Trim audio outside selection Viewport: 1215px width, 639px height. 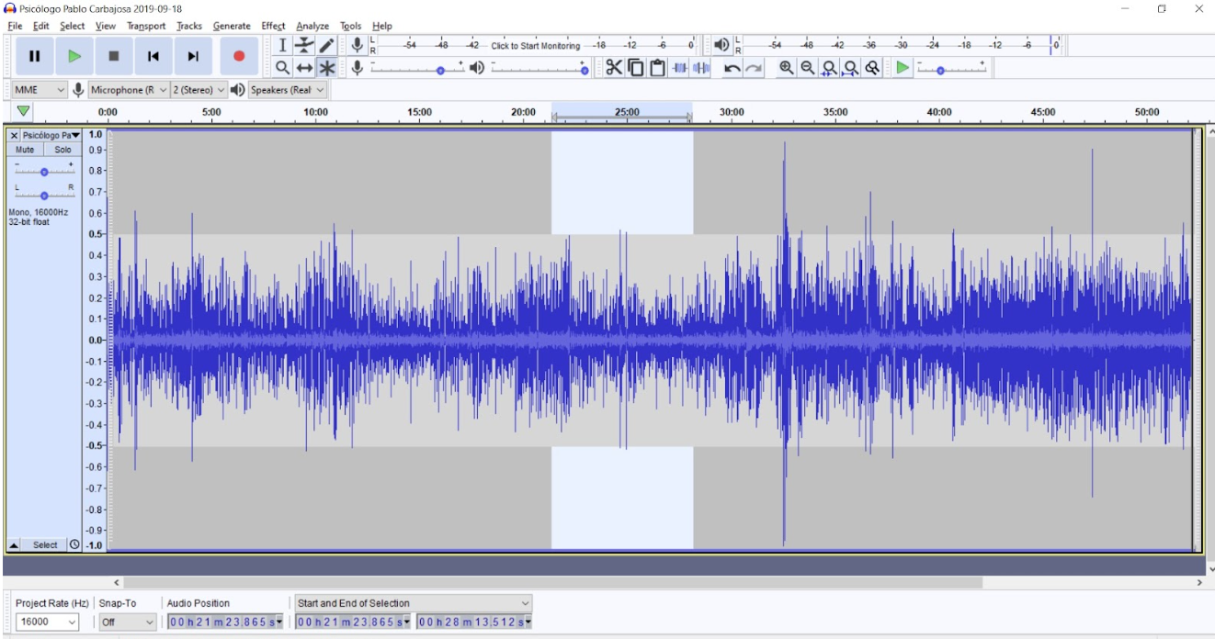click(x=679, y=67)
